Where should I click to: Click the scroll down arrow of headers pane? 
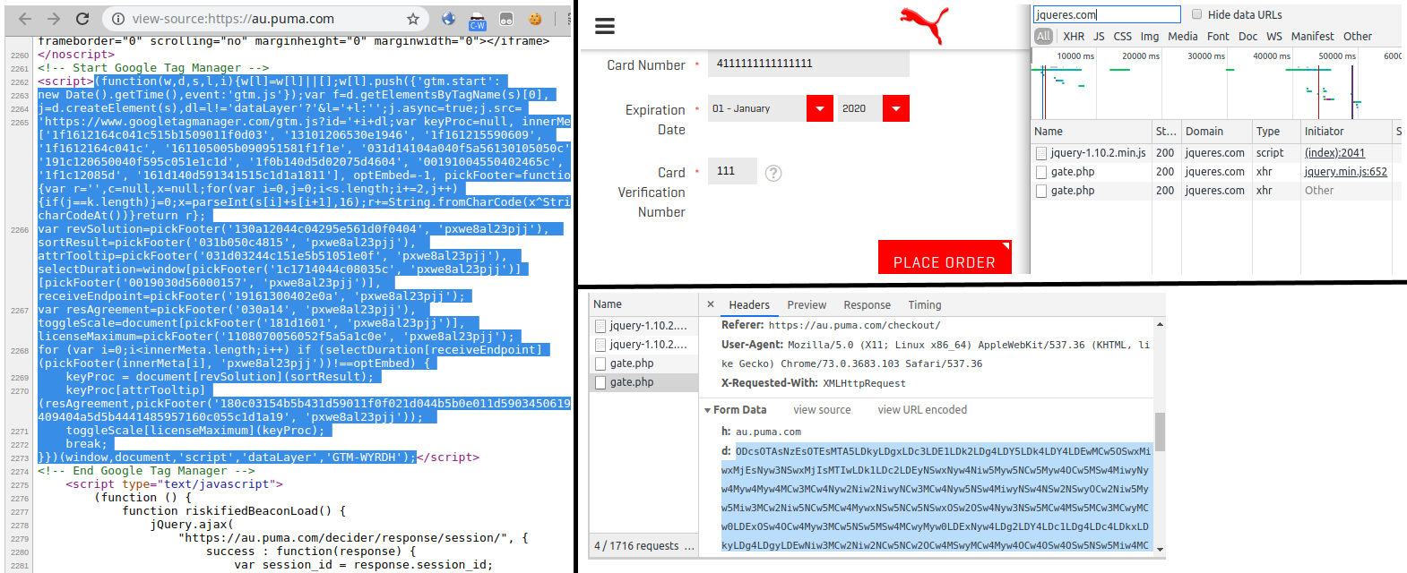point(1160,549)
